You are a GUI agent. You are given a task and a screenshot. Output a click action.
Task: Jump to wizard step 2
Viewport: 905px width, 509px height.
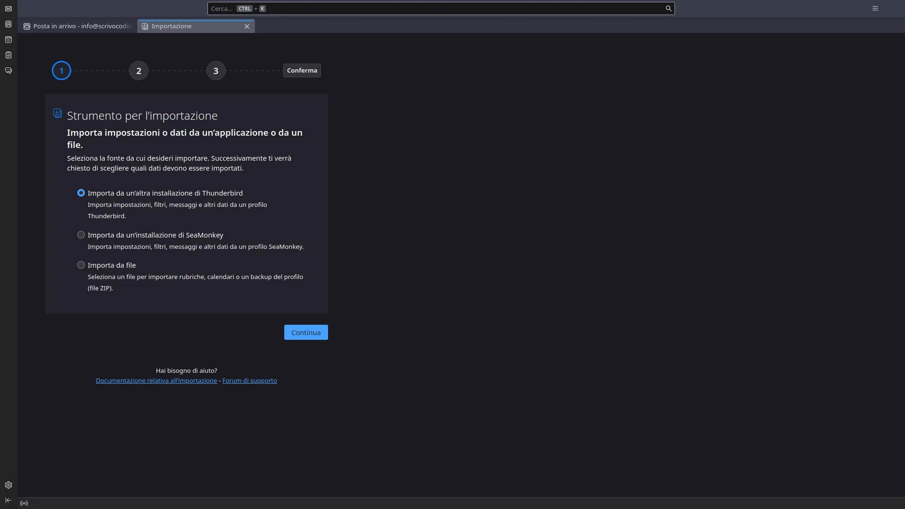coord(138,70)
